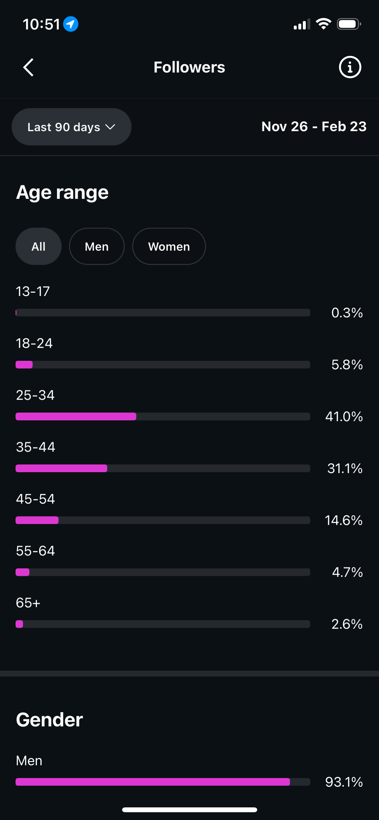Select the All age filter
379x820 pixels.
[39, 246]
